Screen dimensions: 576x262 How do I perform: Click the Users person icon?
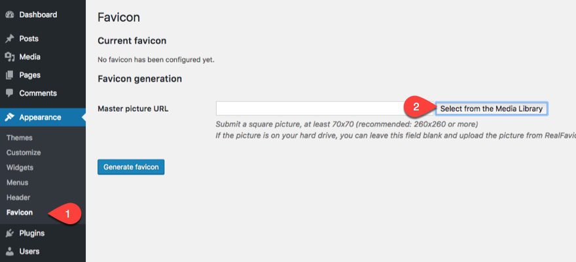coord(10,252)
